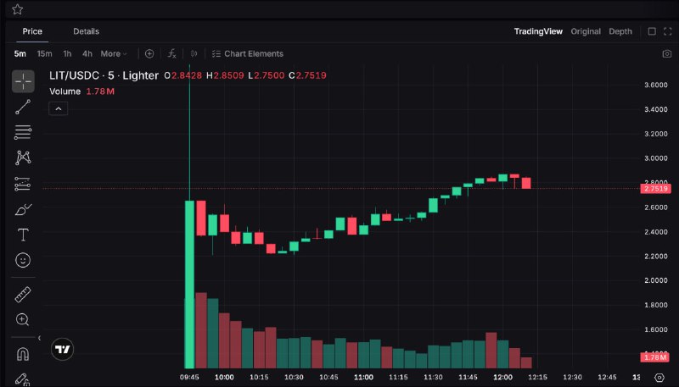Click the 2.7519 current price label
This screenshot has height=387, width=679.
tap(656, 188)
